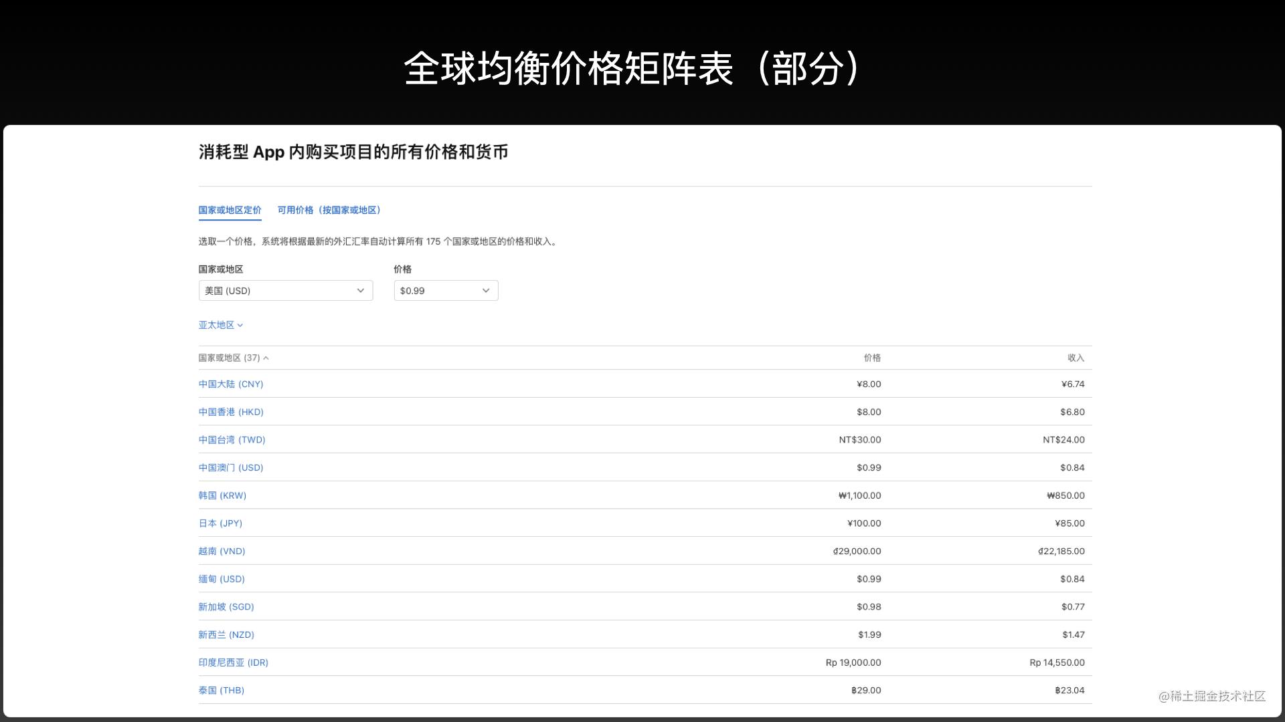Viewport: 1285px width, 722px height.
Task: Select price $1.99 for 新西兰
Action: [869, 634]
